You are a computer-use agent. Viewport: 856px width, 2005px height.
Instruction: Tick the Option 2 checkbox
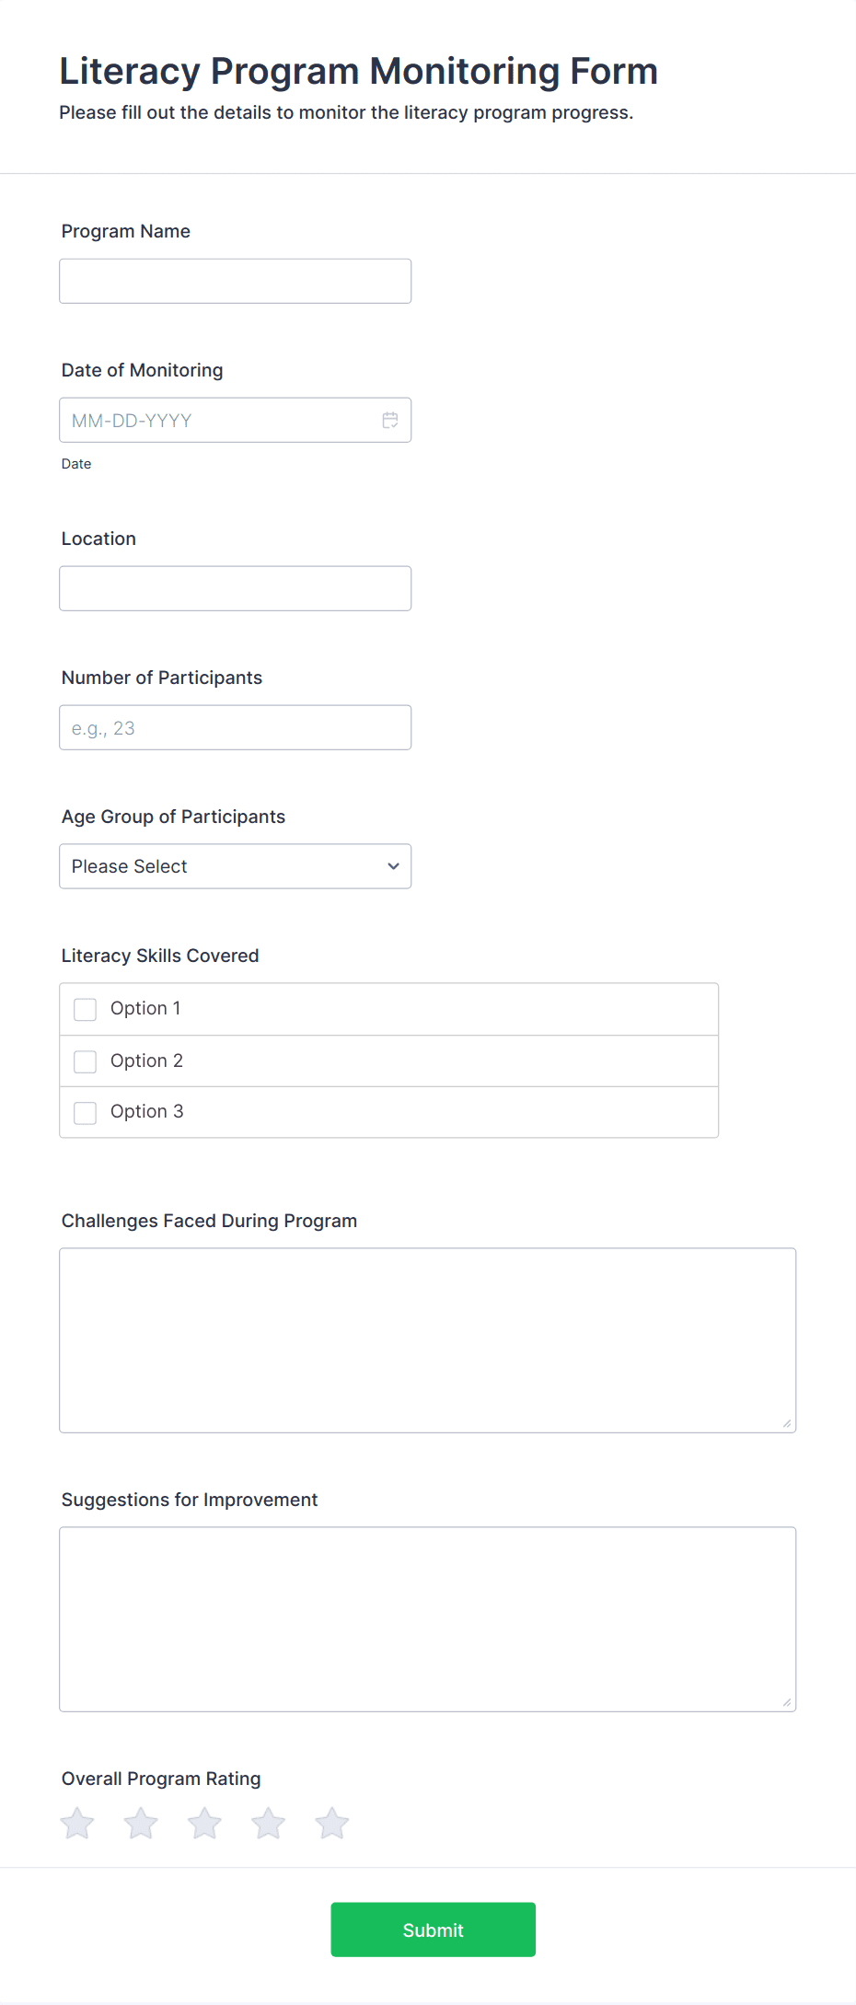86,1061
